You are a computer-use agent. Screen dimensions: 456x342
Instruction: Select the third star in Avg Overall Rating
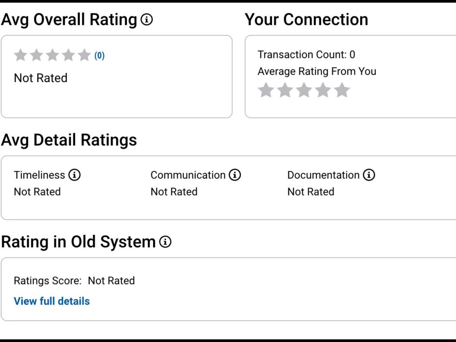(x=53, y=55)
